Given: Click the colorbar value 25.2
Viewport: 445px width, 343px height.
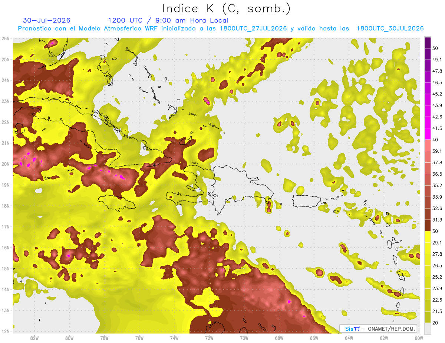Looking at the screenshot, I should coord(437,277).
